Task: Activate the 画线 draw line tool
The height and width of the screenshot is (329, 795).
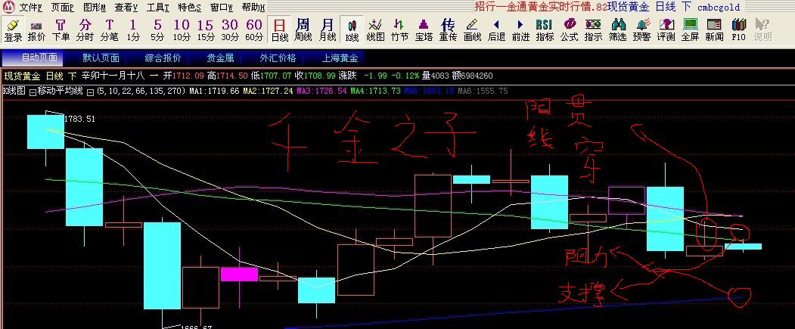Action: tap(472, 30)
